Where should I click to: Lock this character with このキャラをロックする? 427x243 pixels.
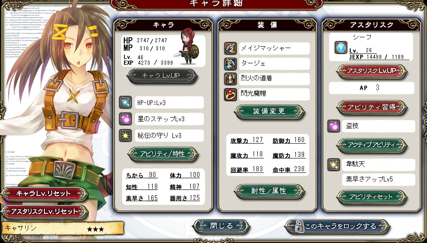[337, 226]
